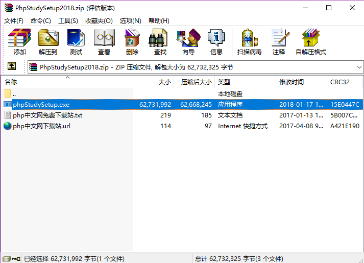Screen dimensions: 364x263
Task: Open the 查看 (View) tool
Action: pos(104,41)
